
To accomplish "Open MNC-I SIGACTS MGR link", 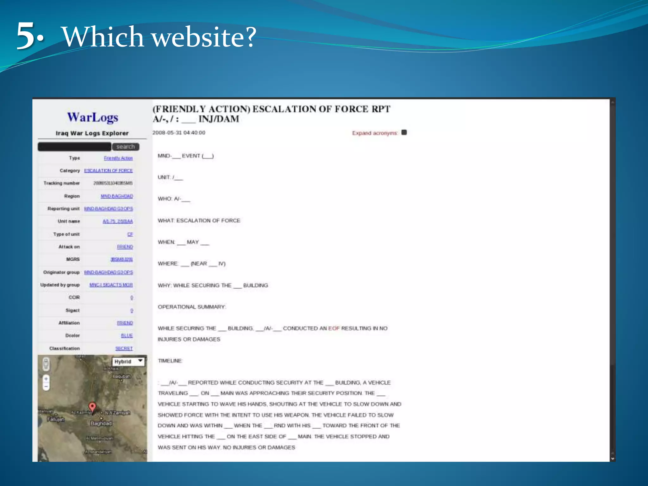I will (x=111, y=285).
